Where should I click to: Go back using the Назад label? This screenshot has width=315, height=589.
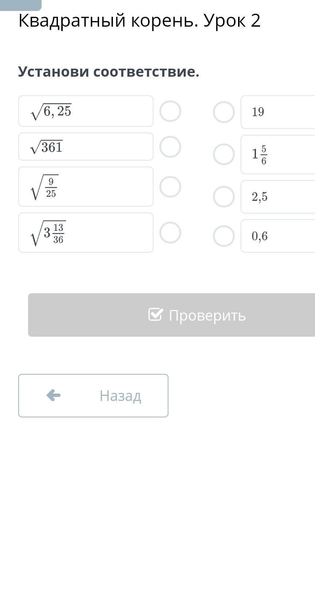pyautogui.click(x=120, y=396)
